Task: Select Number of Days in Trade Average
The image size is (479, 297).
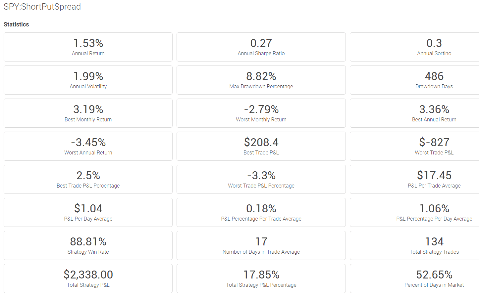Action: pos(261,245)
